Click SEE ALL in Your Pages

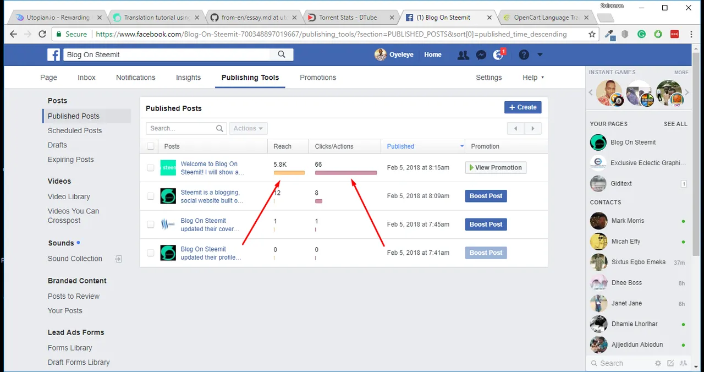point(675,124)
